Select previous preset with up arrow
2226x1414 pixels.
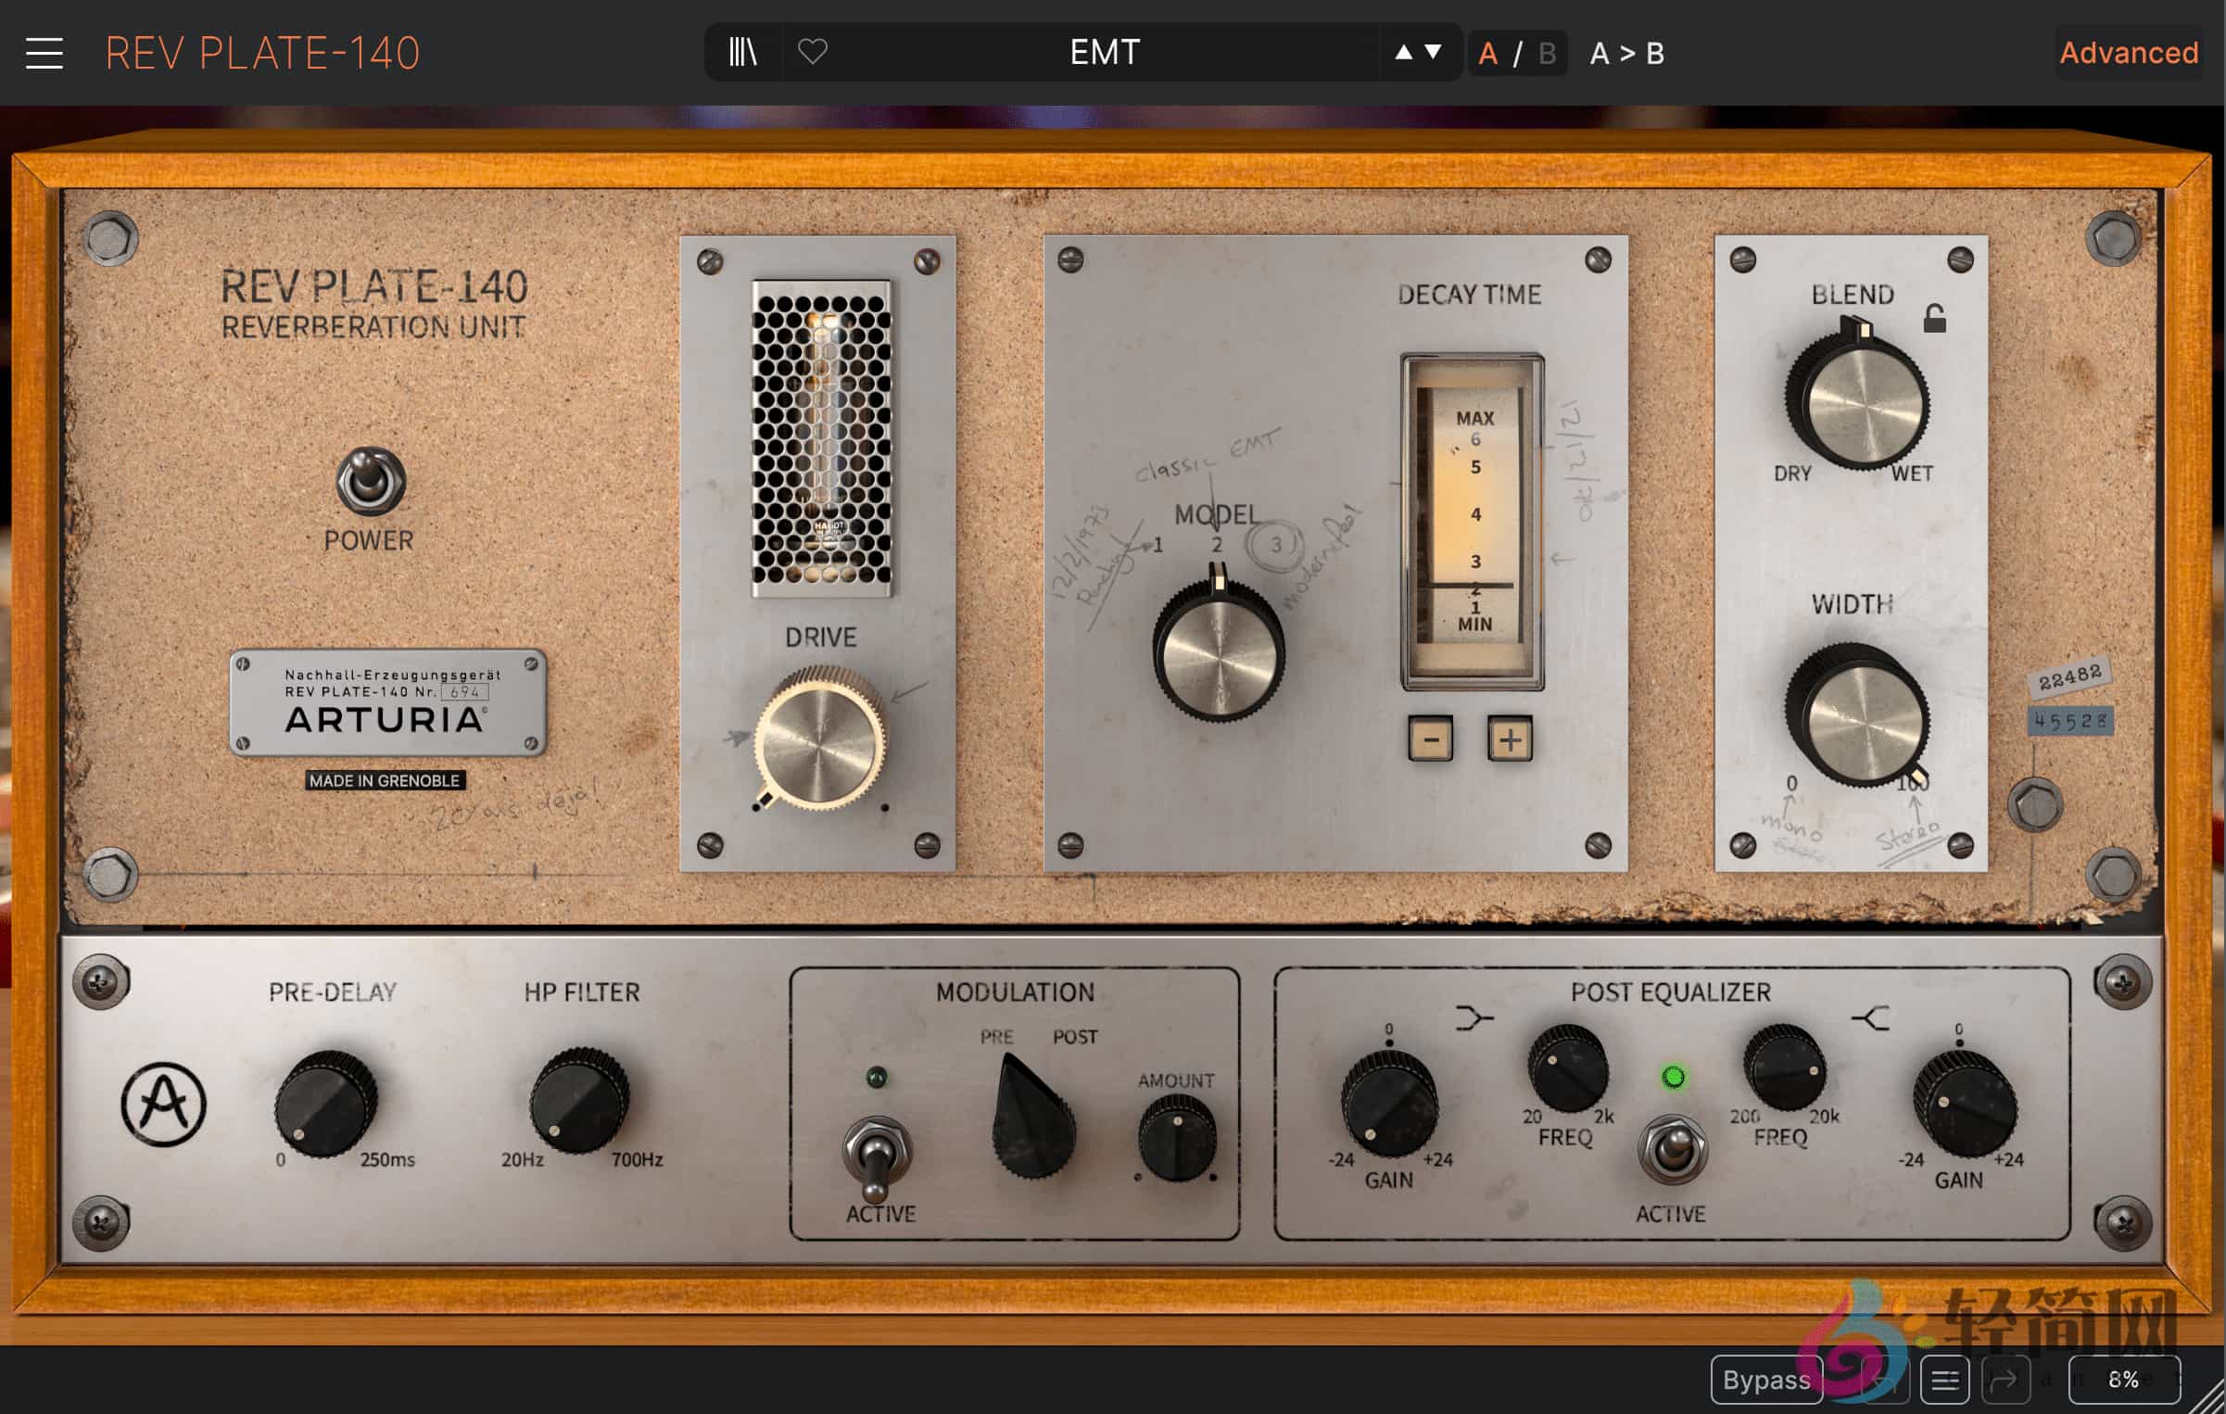pyautogui.click(x=1404, y=52)
